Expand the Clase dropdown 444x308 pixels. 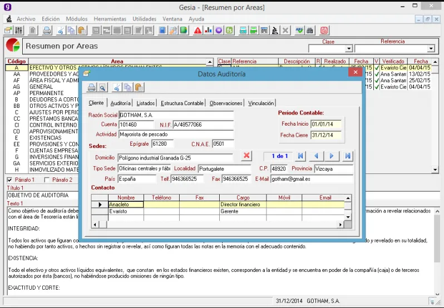tap(349, 49)
